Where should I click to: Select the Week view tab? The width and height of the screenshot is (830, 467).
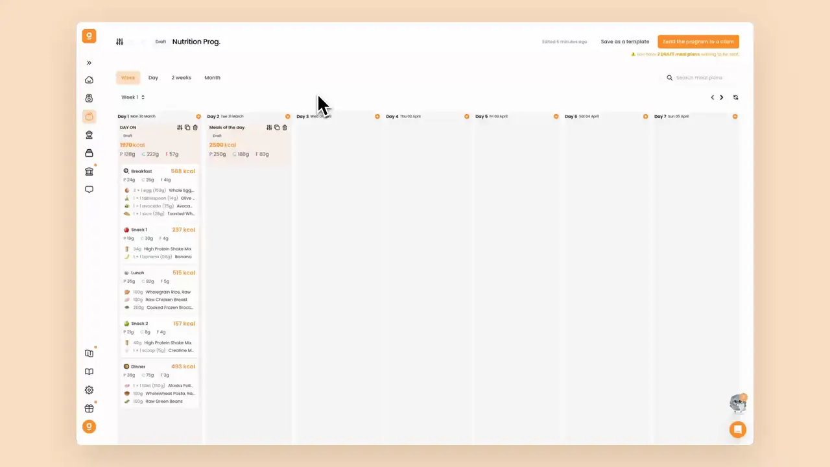(128, 78)
